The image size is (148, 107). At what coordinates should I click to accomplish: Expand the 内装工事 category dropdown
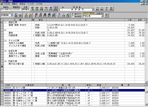click(x=102, y=16)
